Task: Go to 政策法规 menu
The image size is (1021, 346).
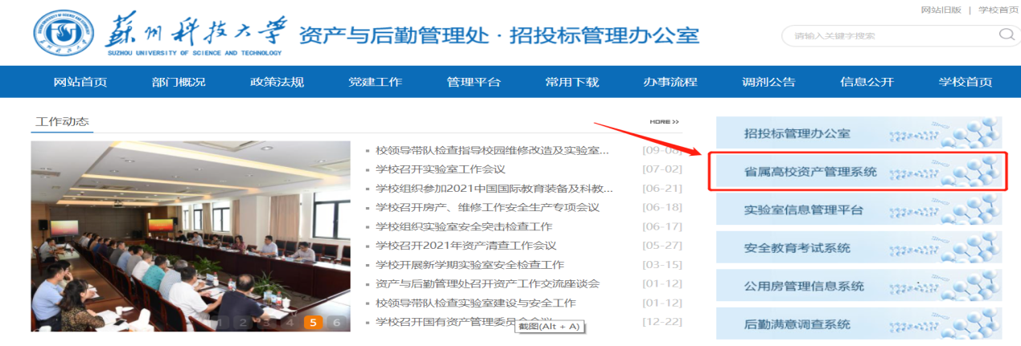Action: (x=277, y=82)
